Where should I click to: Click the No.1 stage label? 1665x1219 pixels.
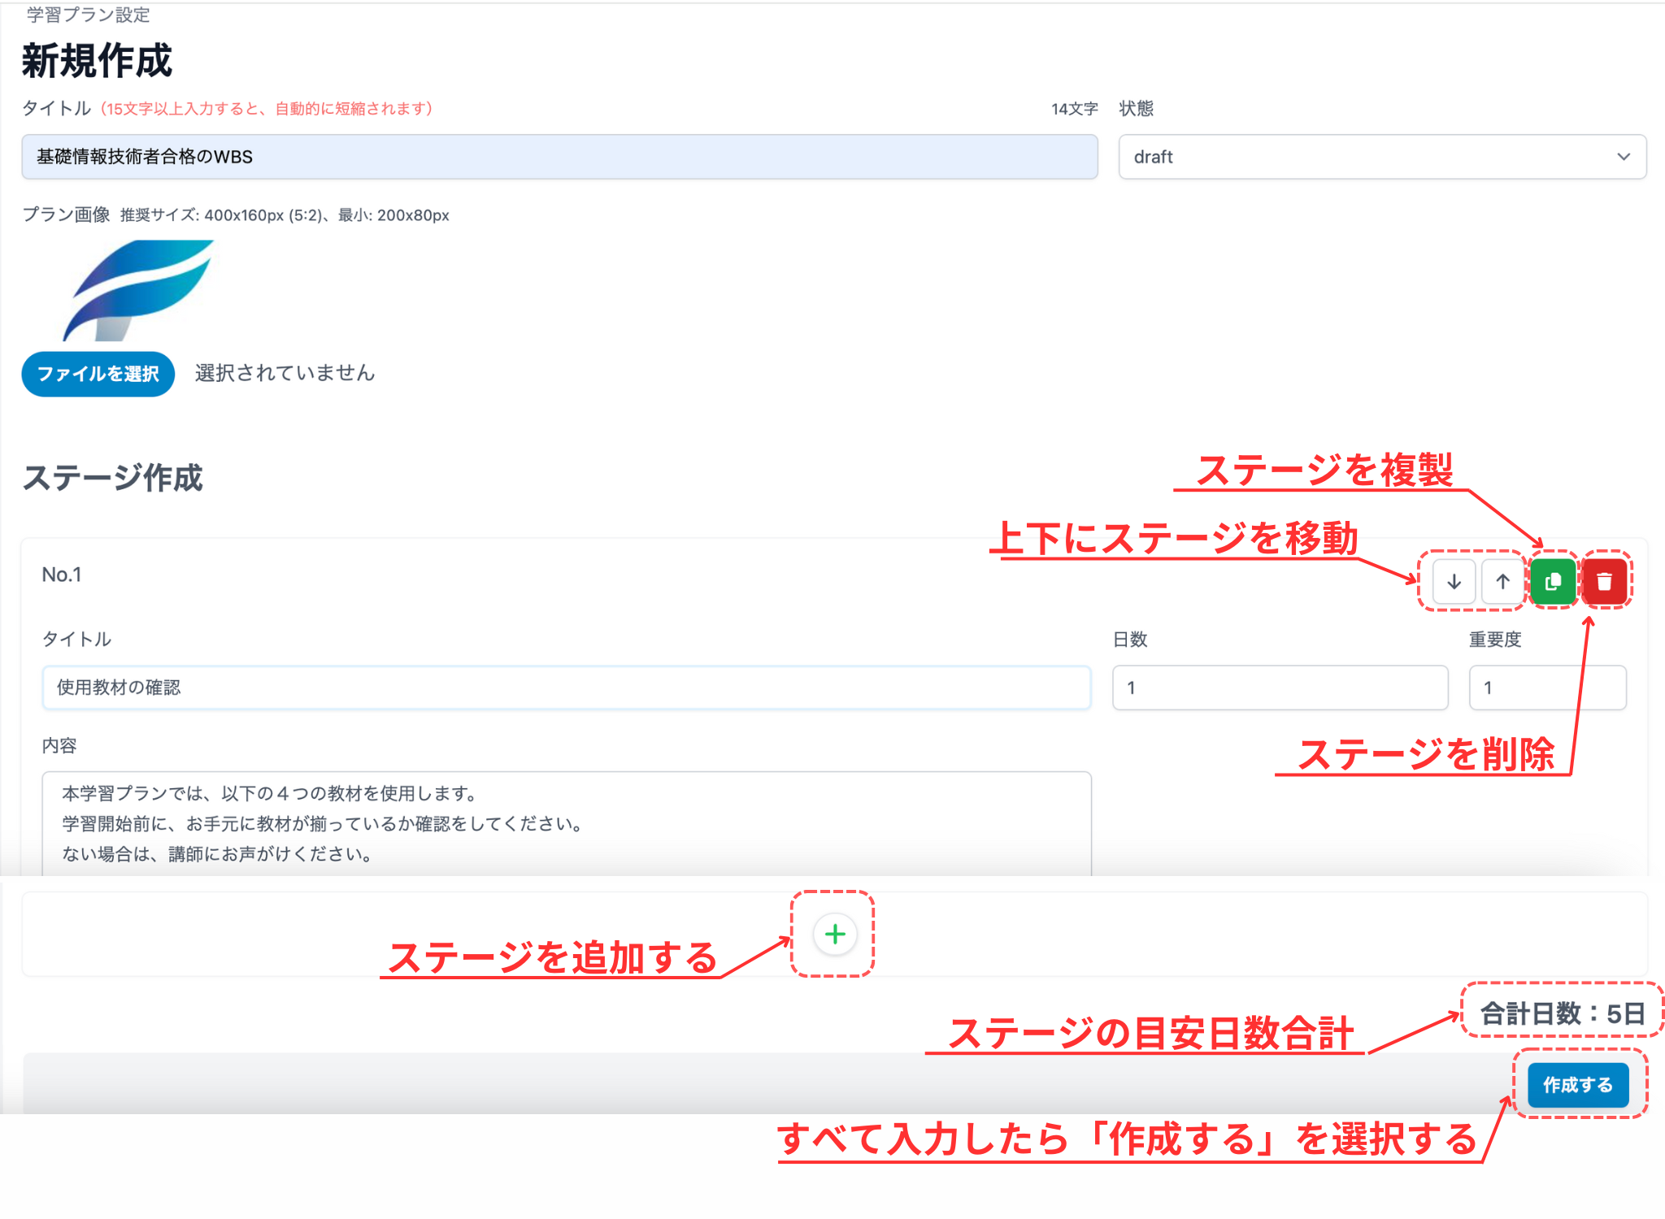click(62, 575)
